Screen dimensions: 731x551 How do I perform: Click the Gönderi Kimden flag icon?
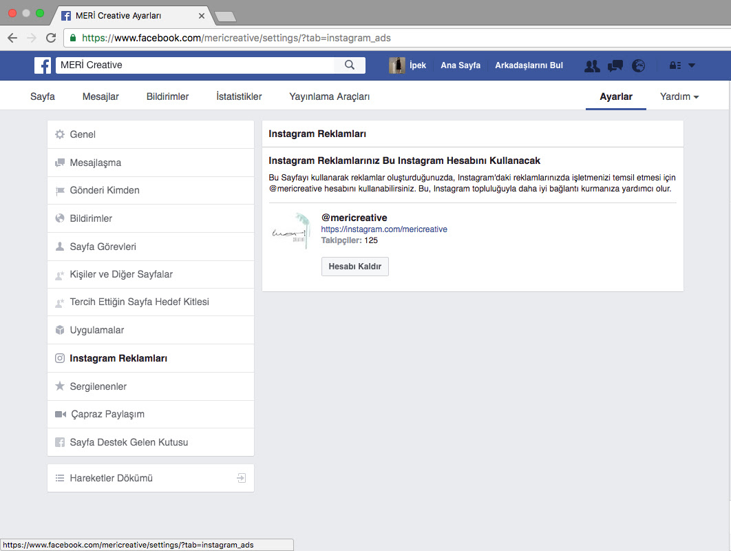[x=60, y=190]
